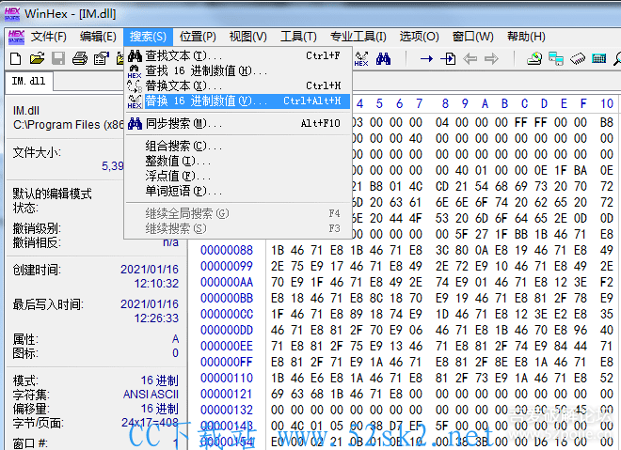Click offset 000000DD row label

point(227,330)
